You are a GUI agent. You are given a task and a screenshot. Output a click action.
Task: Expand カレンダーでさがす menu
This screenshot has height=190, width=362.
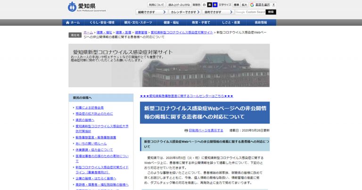tap(185, 12)
